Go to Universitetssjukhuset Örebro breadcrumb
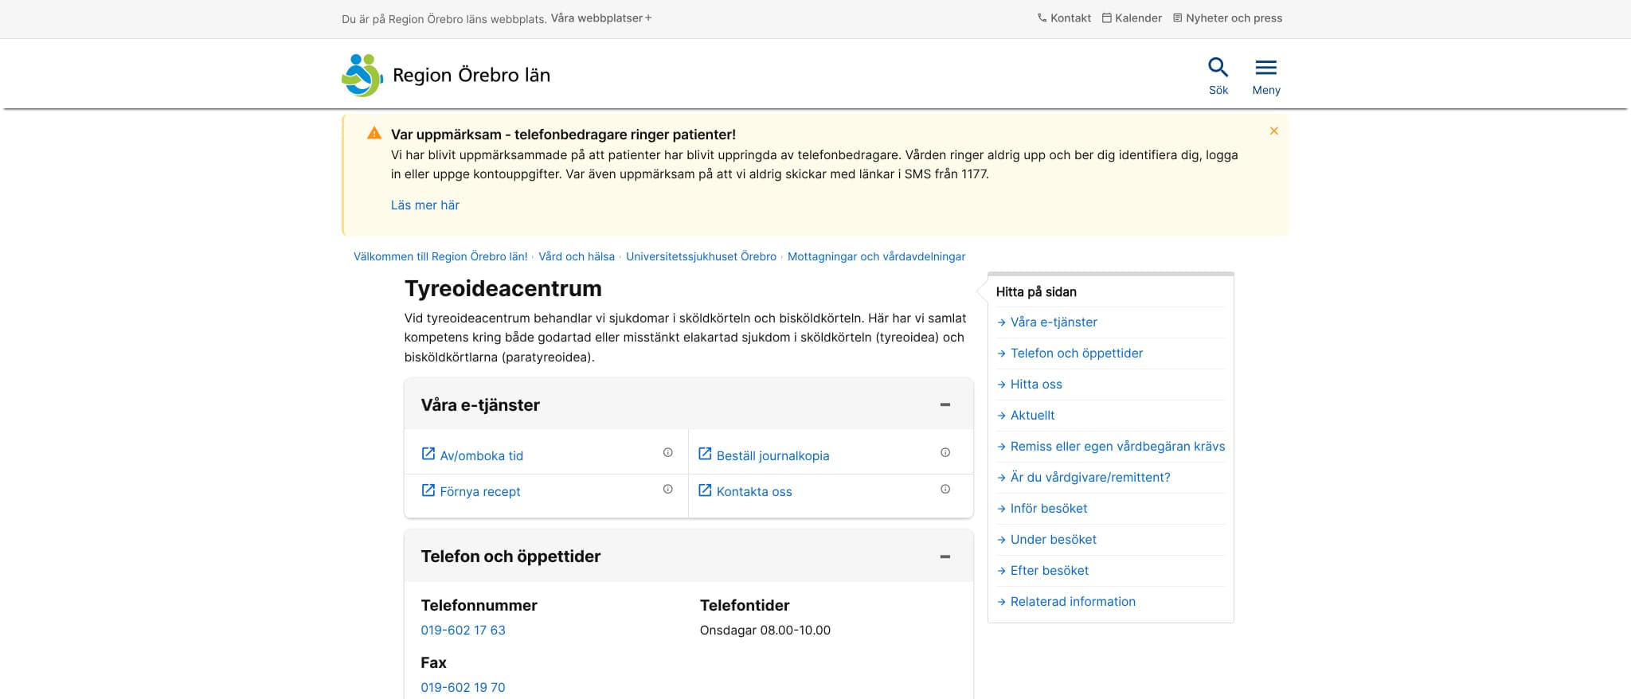 701,256
